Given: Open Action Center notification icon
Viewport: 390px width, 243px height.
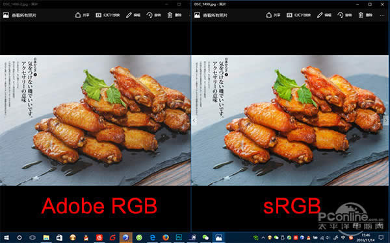Looking at the screenshot, I should coord(382,238).
